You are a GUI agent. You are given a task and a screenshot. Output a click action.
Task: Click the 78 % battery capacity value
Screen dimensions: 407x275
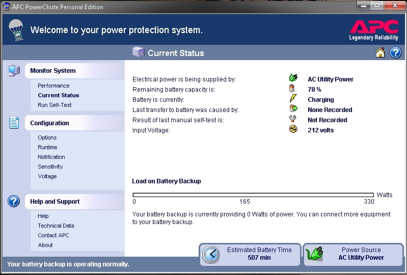pyautogui.click(x=314, y=90)
